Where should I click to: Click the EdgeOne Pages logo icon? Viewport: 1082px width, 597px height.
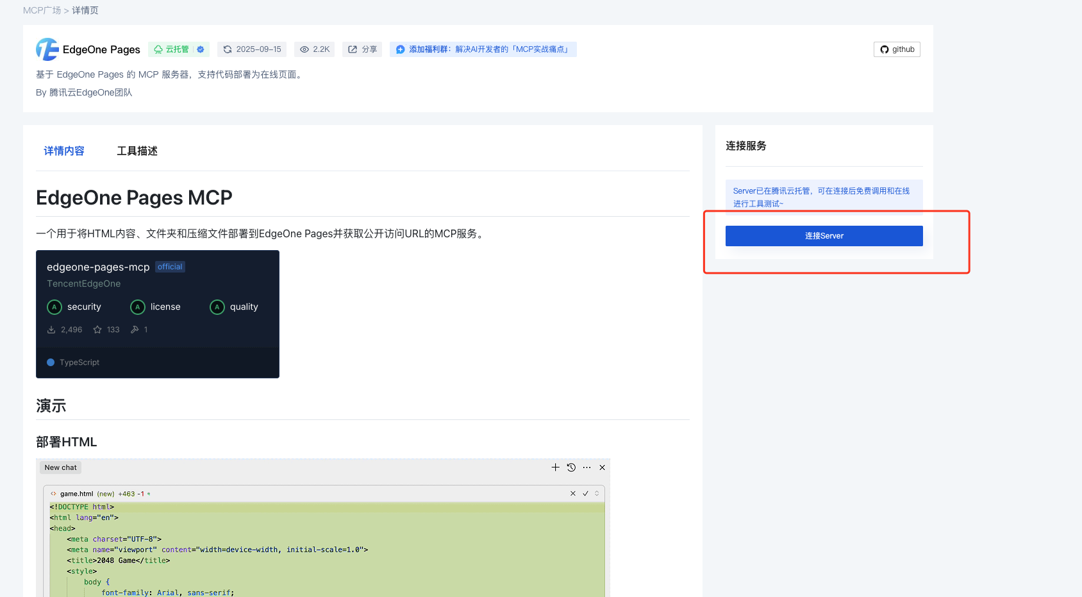[x=47, y=49]
